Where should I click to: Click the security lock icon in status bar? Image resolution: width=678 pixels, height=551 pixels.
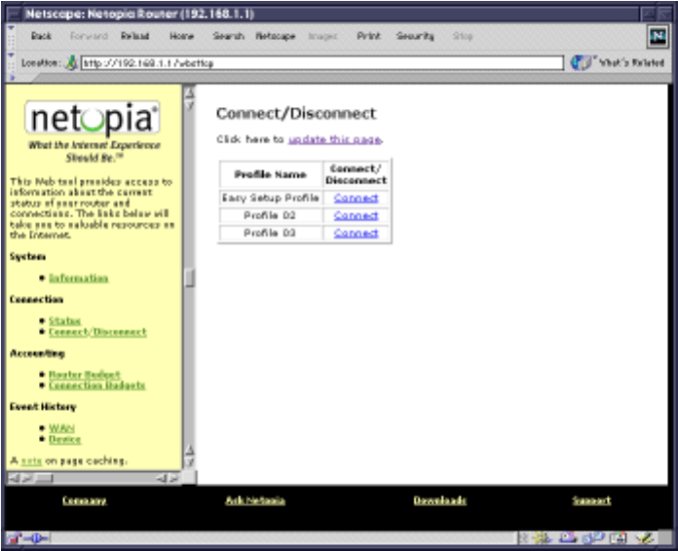(x=14, y=538)
